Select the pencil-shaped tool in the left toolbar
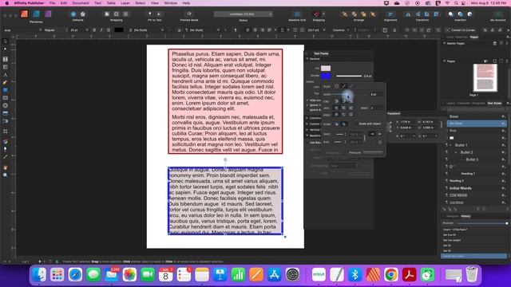This screenshot has width=511, height=287. (x=6, y=83)
